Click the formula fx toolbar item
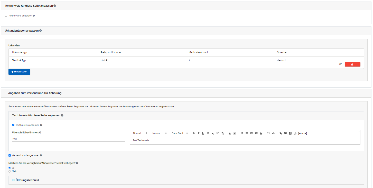 point(295,133)
